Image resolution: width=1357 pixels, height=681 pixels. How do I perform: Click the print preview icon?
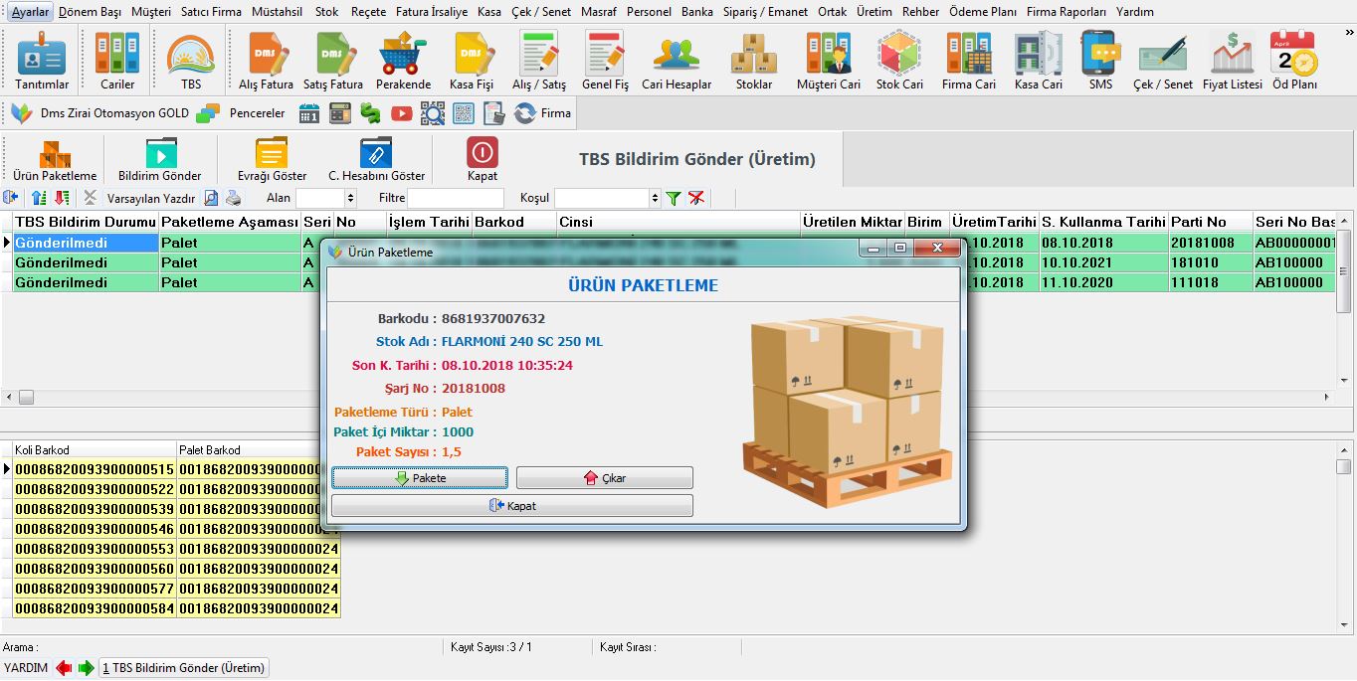(x=211, y=198)
